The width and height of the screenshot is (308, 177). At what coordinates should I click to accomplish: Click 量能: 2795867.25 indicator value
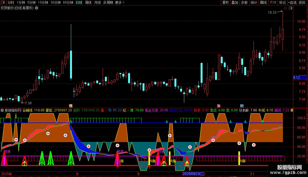coord(59,110)
